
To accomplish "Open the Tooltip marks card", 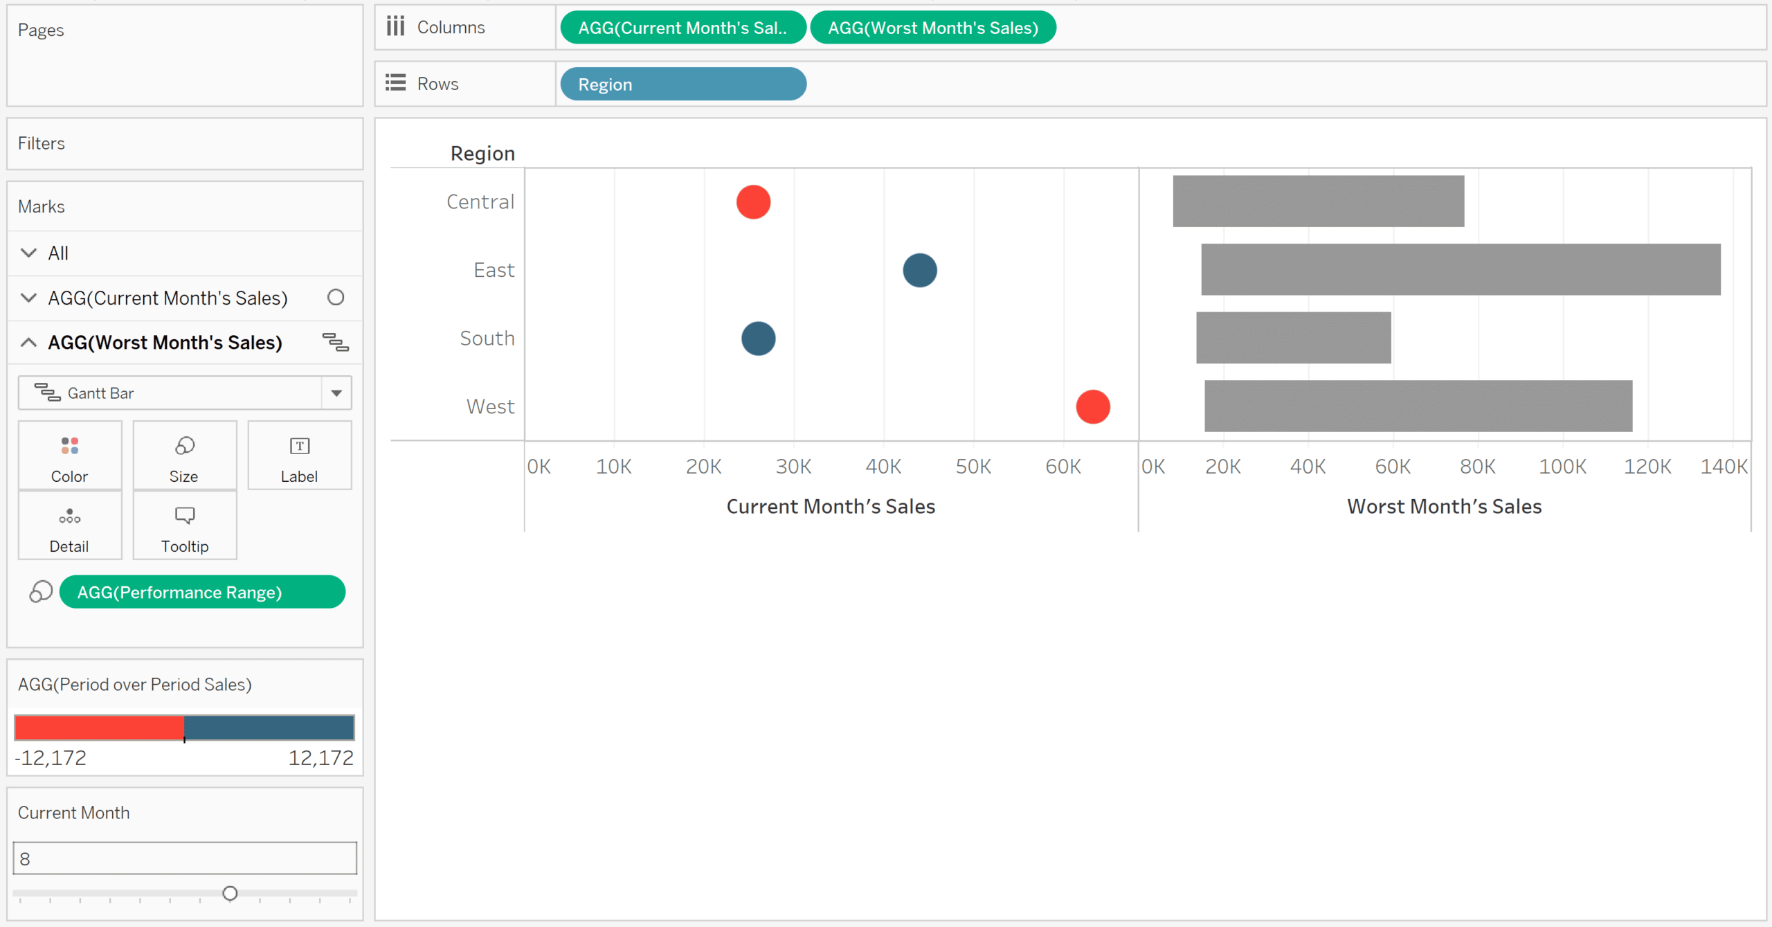I will (x=185, y=525).
